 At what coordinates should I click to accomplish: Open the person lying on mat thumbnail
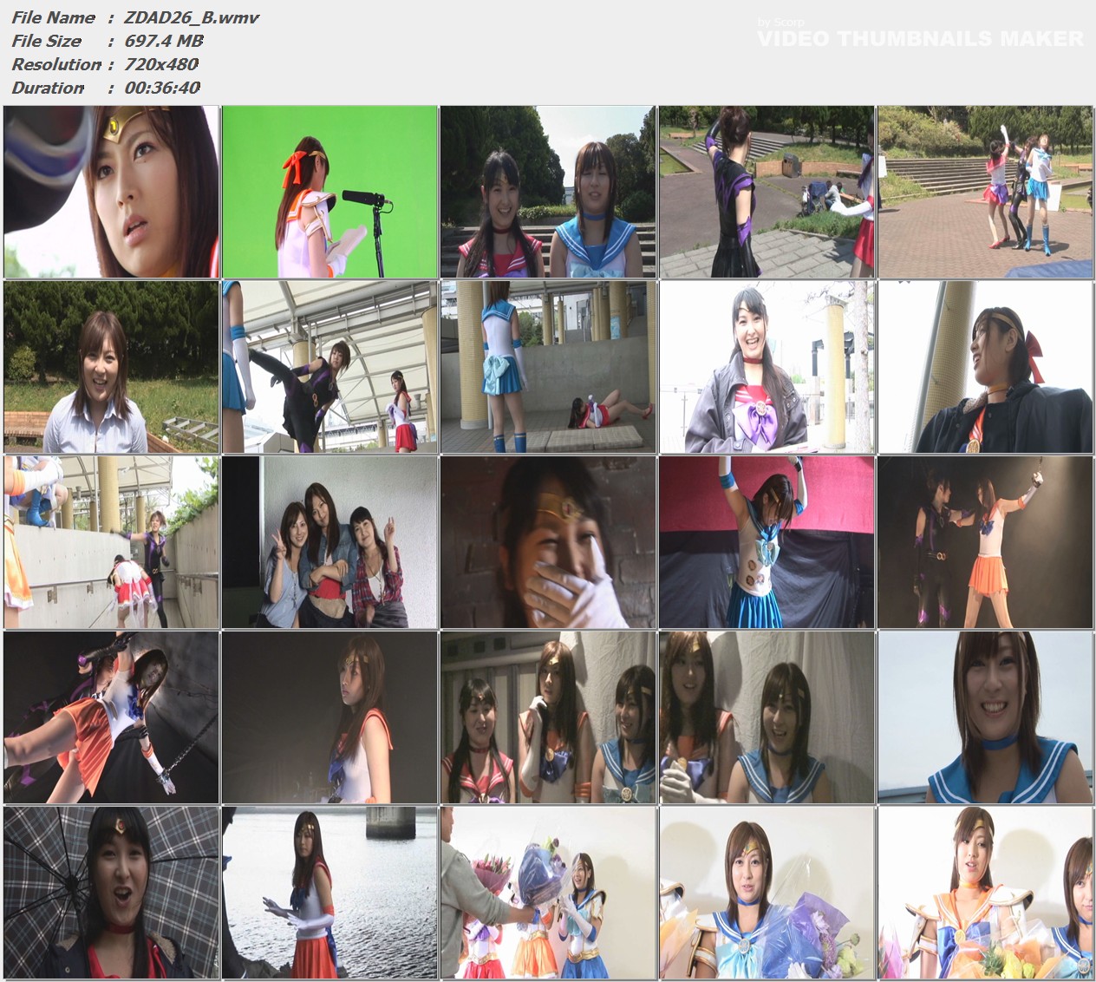point(548,367)
